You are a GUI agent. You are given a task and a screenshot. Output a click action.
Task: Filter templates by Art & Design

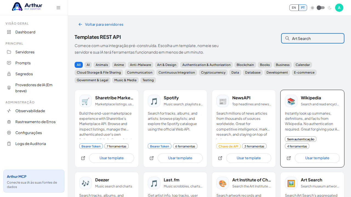[167, 65]
